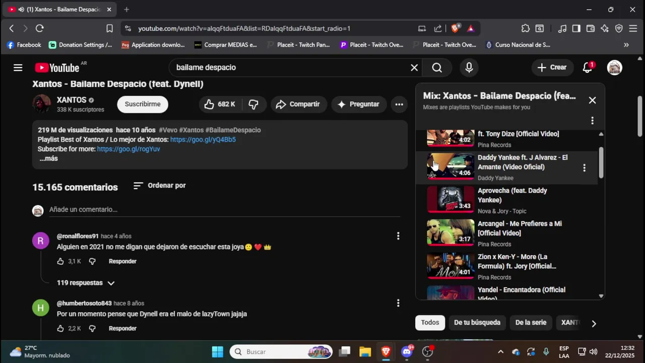Click the magnifier search button
Viewport: 645px width, 363px height.
point(437,68)
